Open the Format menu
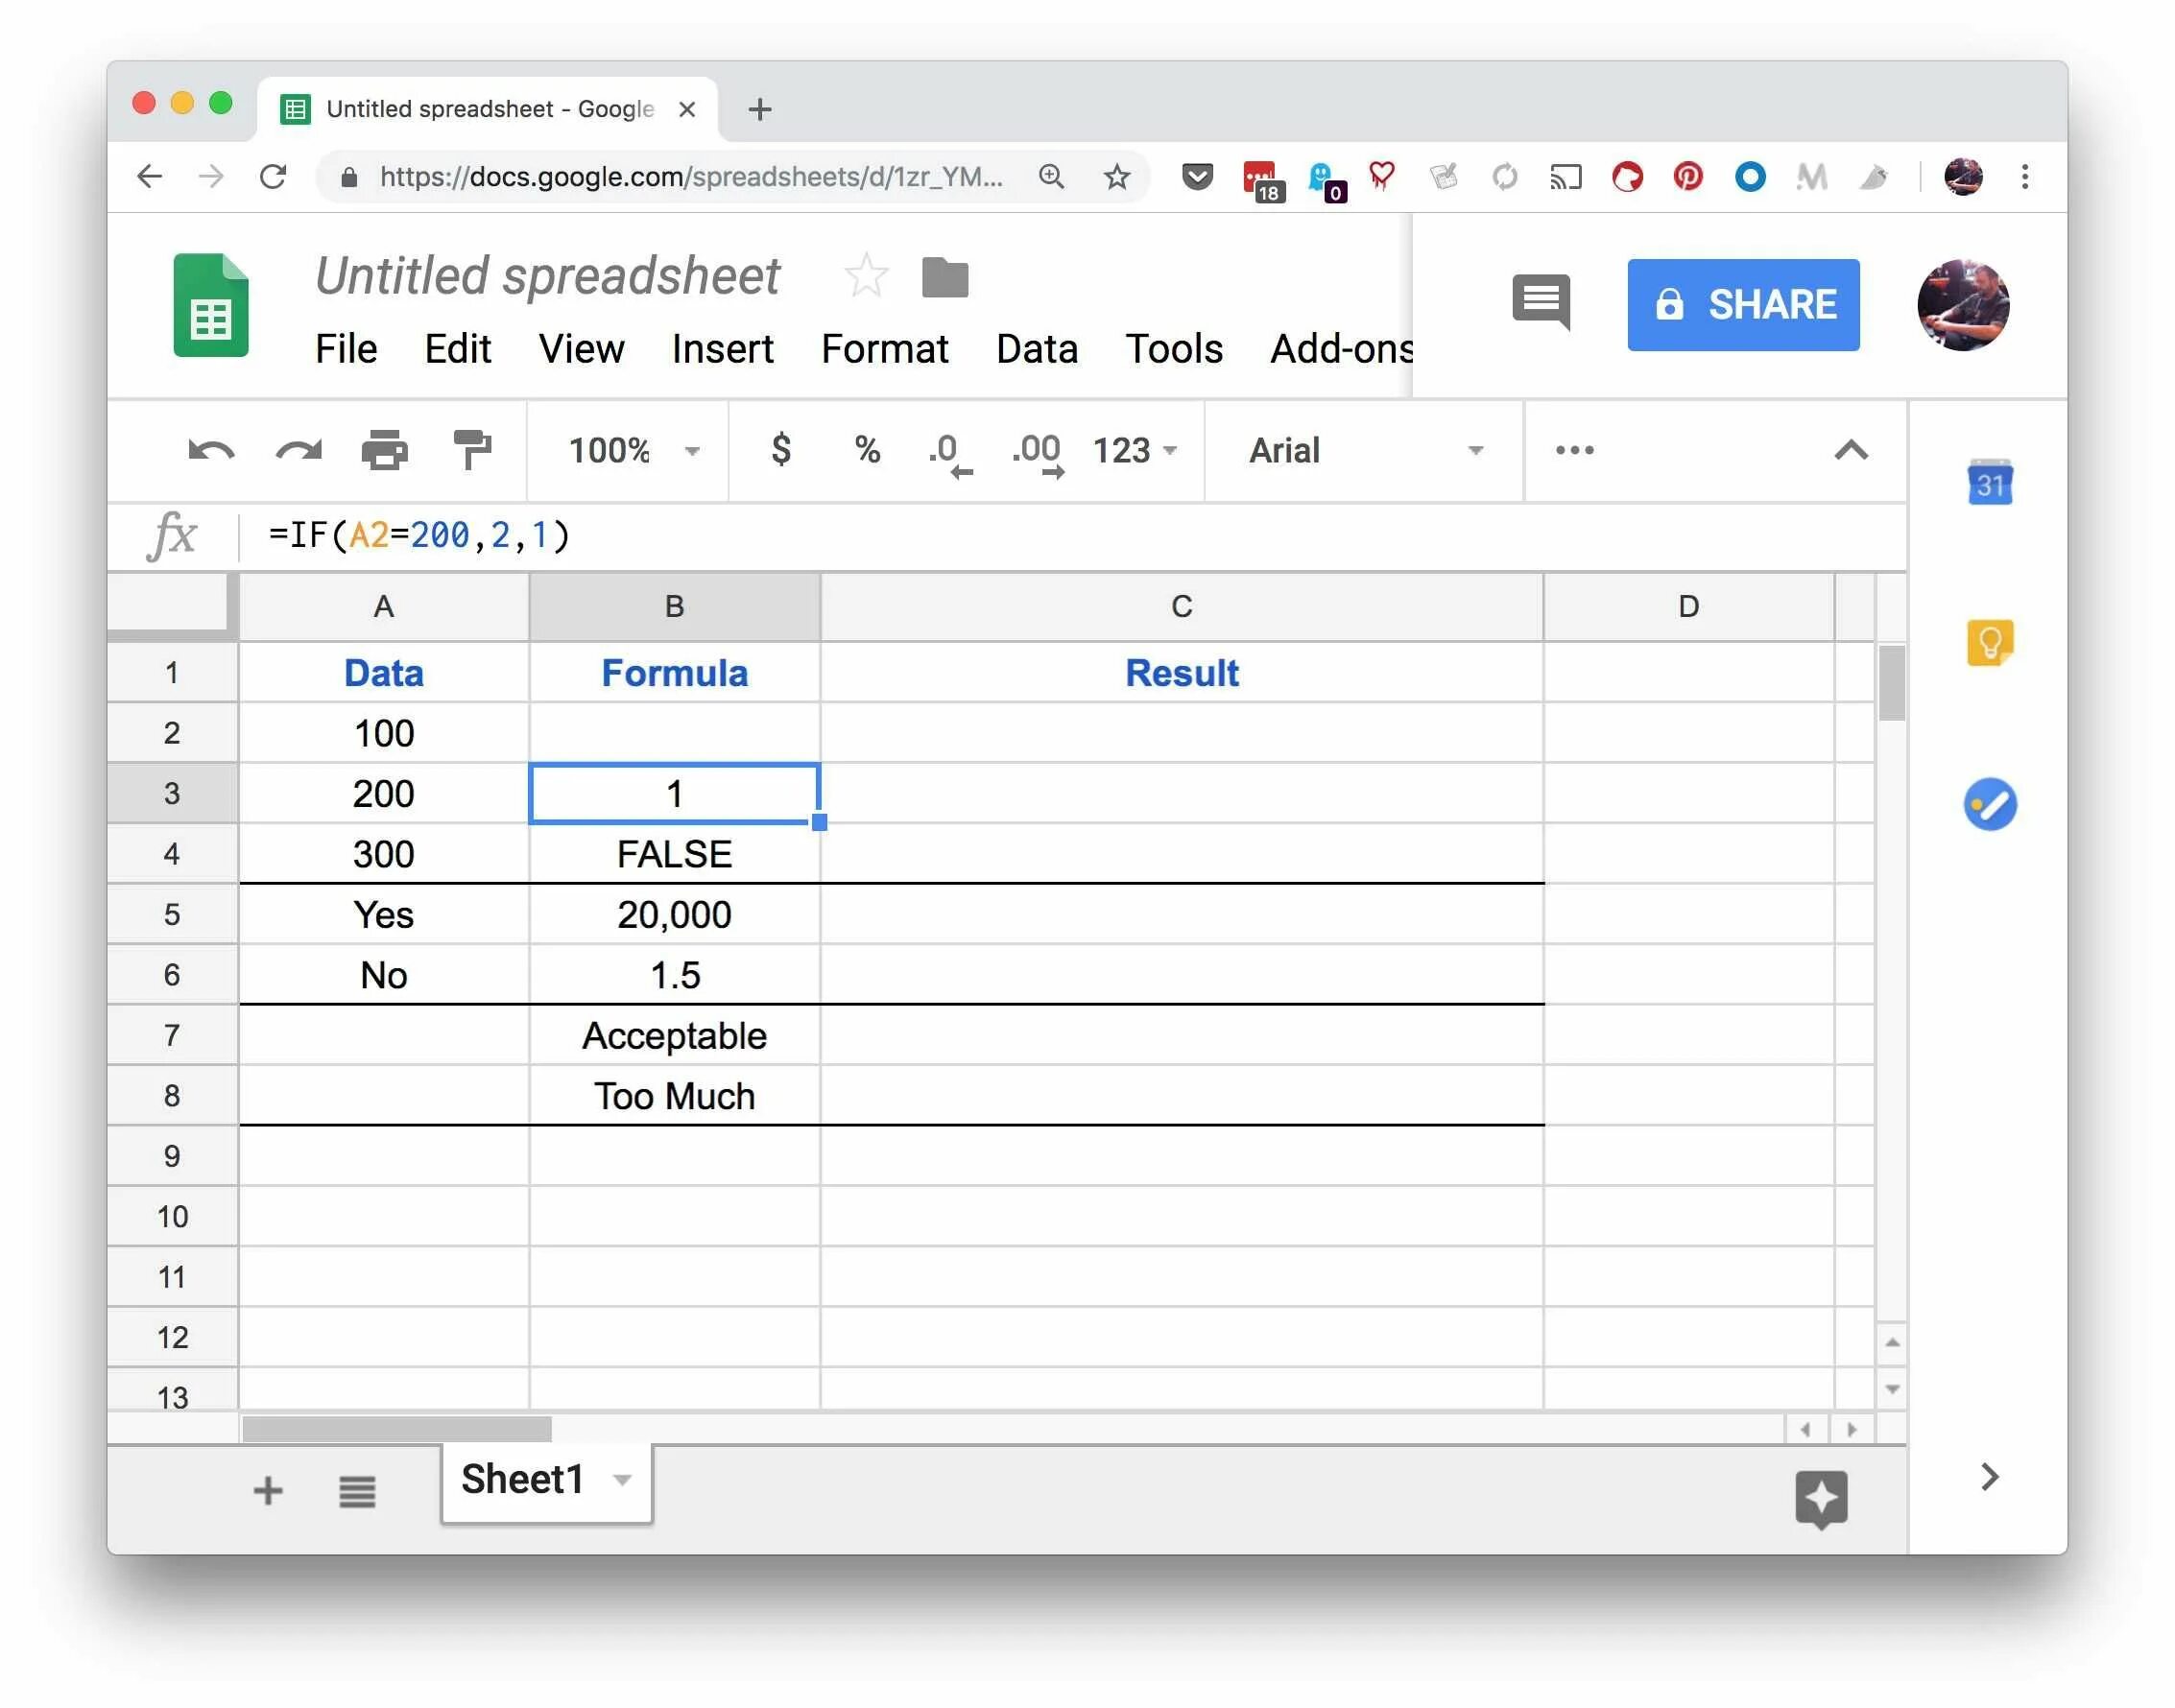The image size is (2175, 1708). [x=884, y=349]
